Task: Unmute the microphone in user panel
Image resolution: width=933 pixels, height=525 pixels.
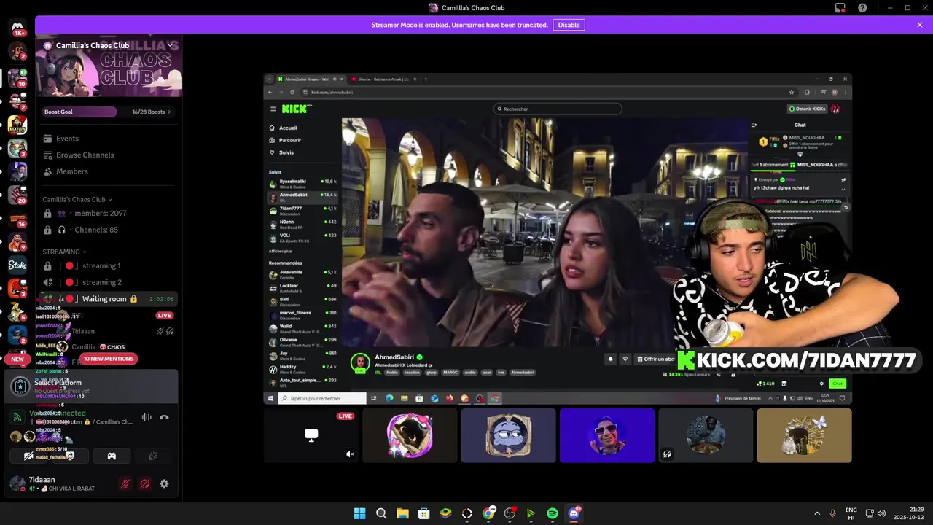Action: (125, 483)
